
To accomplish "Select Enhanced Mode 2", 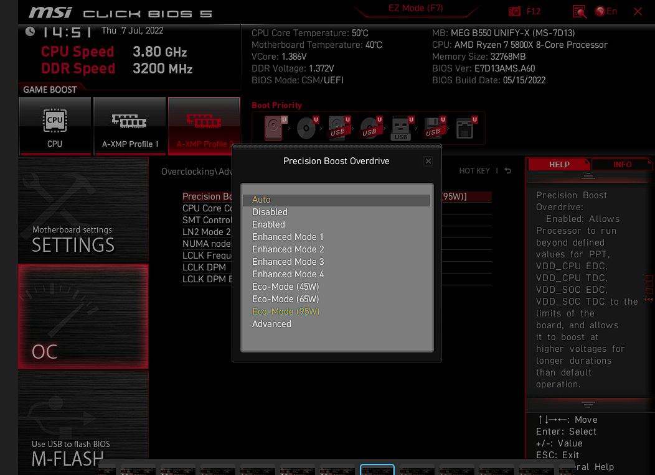I will click(336, 249).
